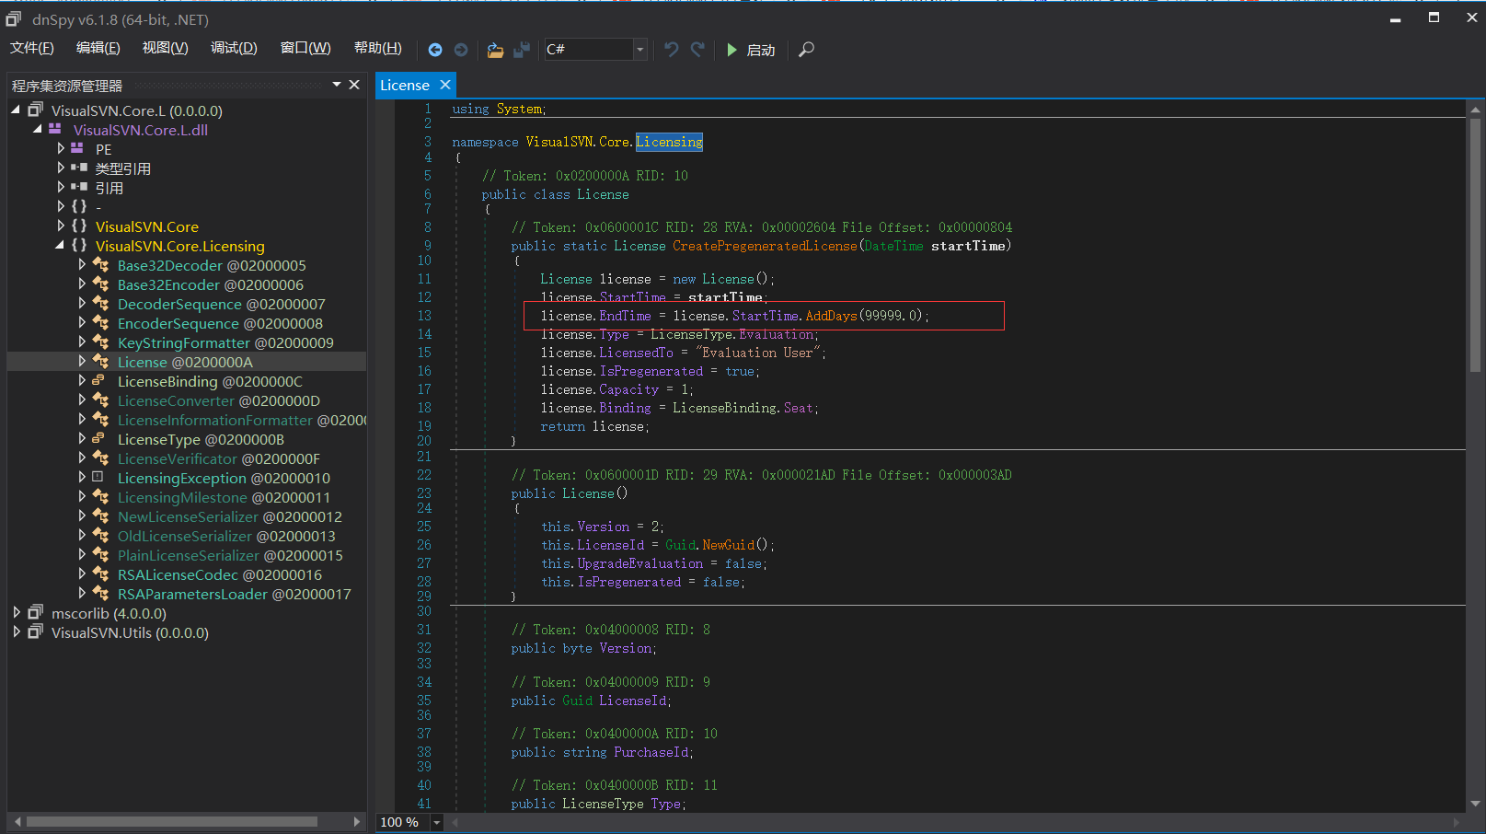
Task: Click the save all icon in toolbar
Action: click(522, 50)
